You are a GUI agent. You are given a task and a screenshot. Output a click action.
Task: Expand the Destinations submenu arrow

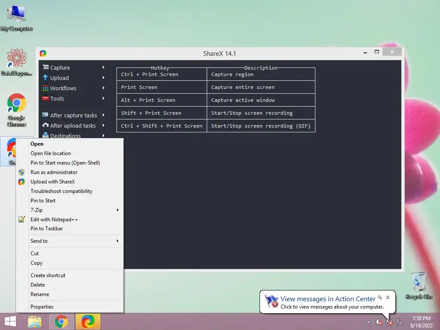[x=103, y=135]
